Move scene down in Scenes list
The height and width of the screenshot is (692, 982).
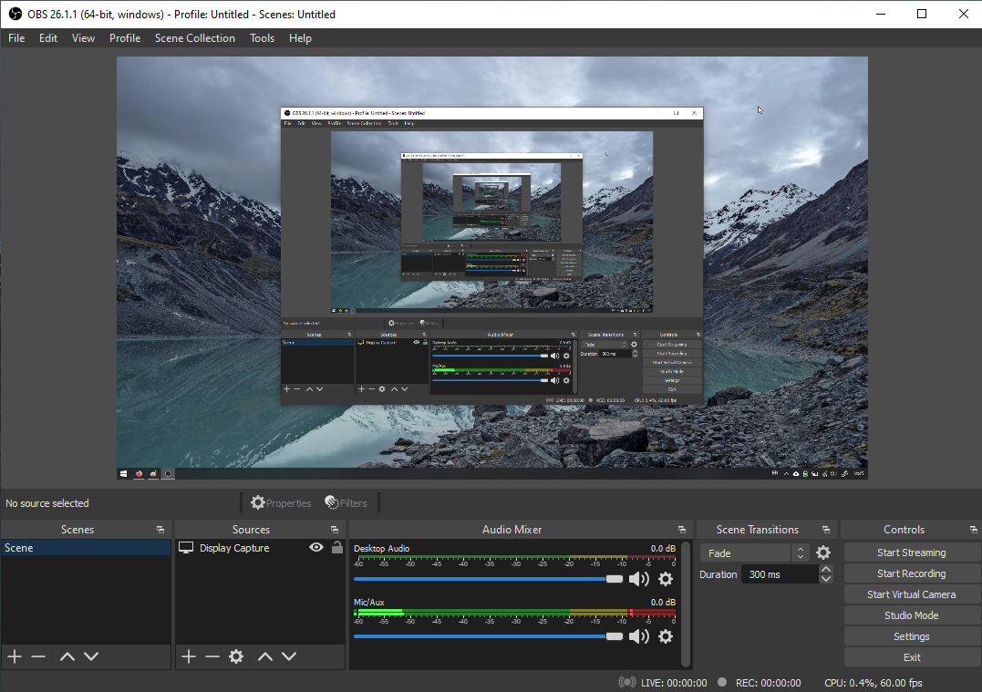91,656
